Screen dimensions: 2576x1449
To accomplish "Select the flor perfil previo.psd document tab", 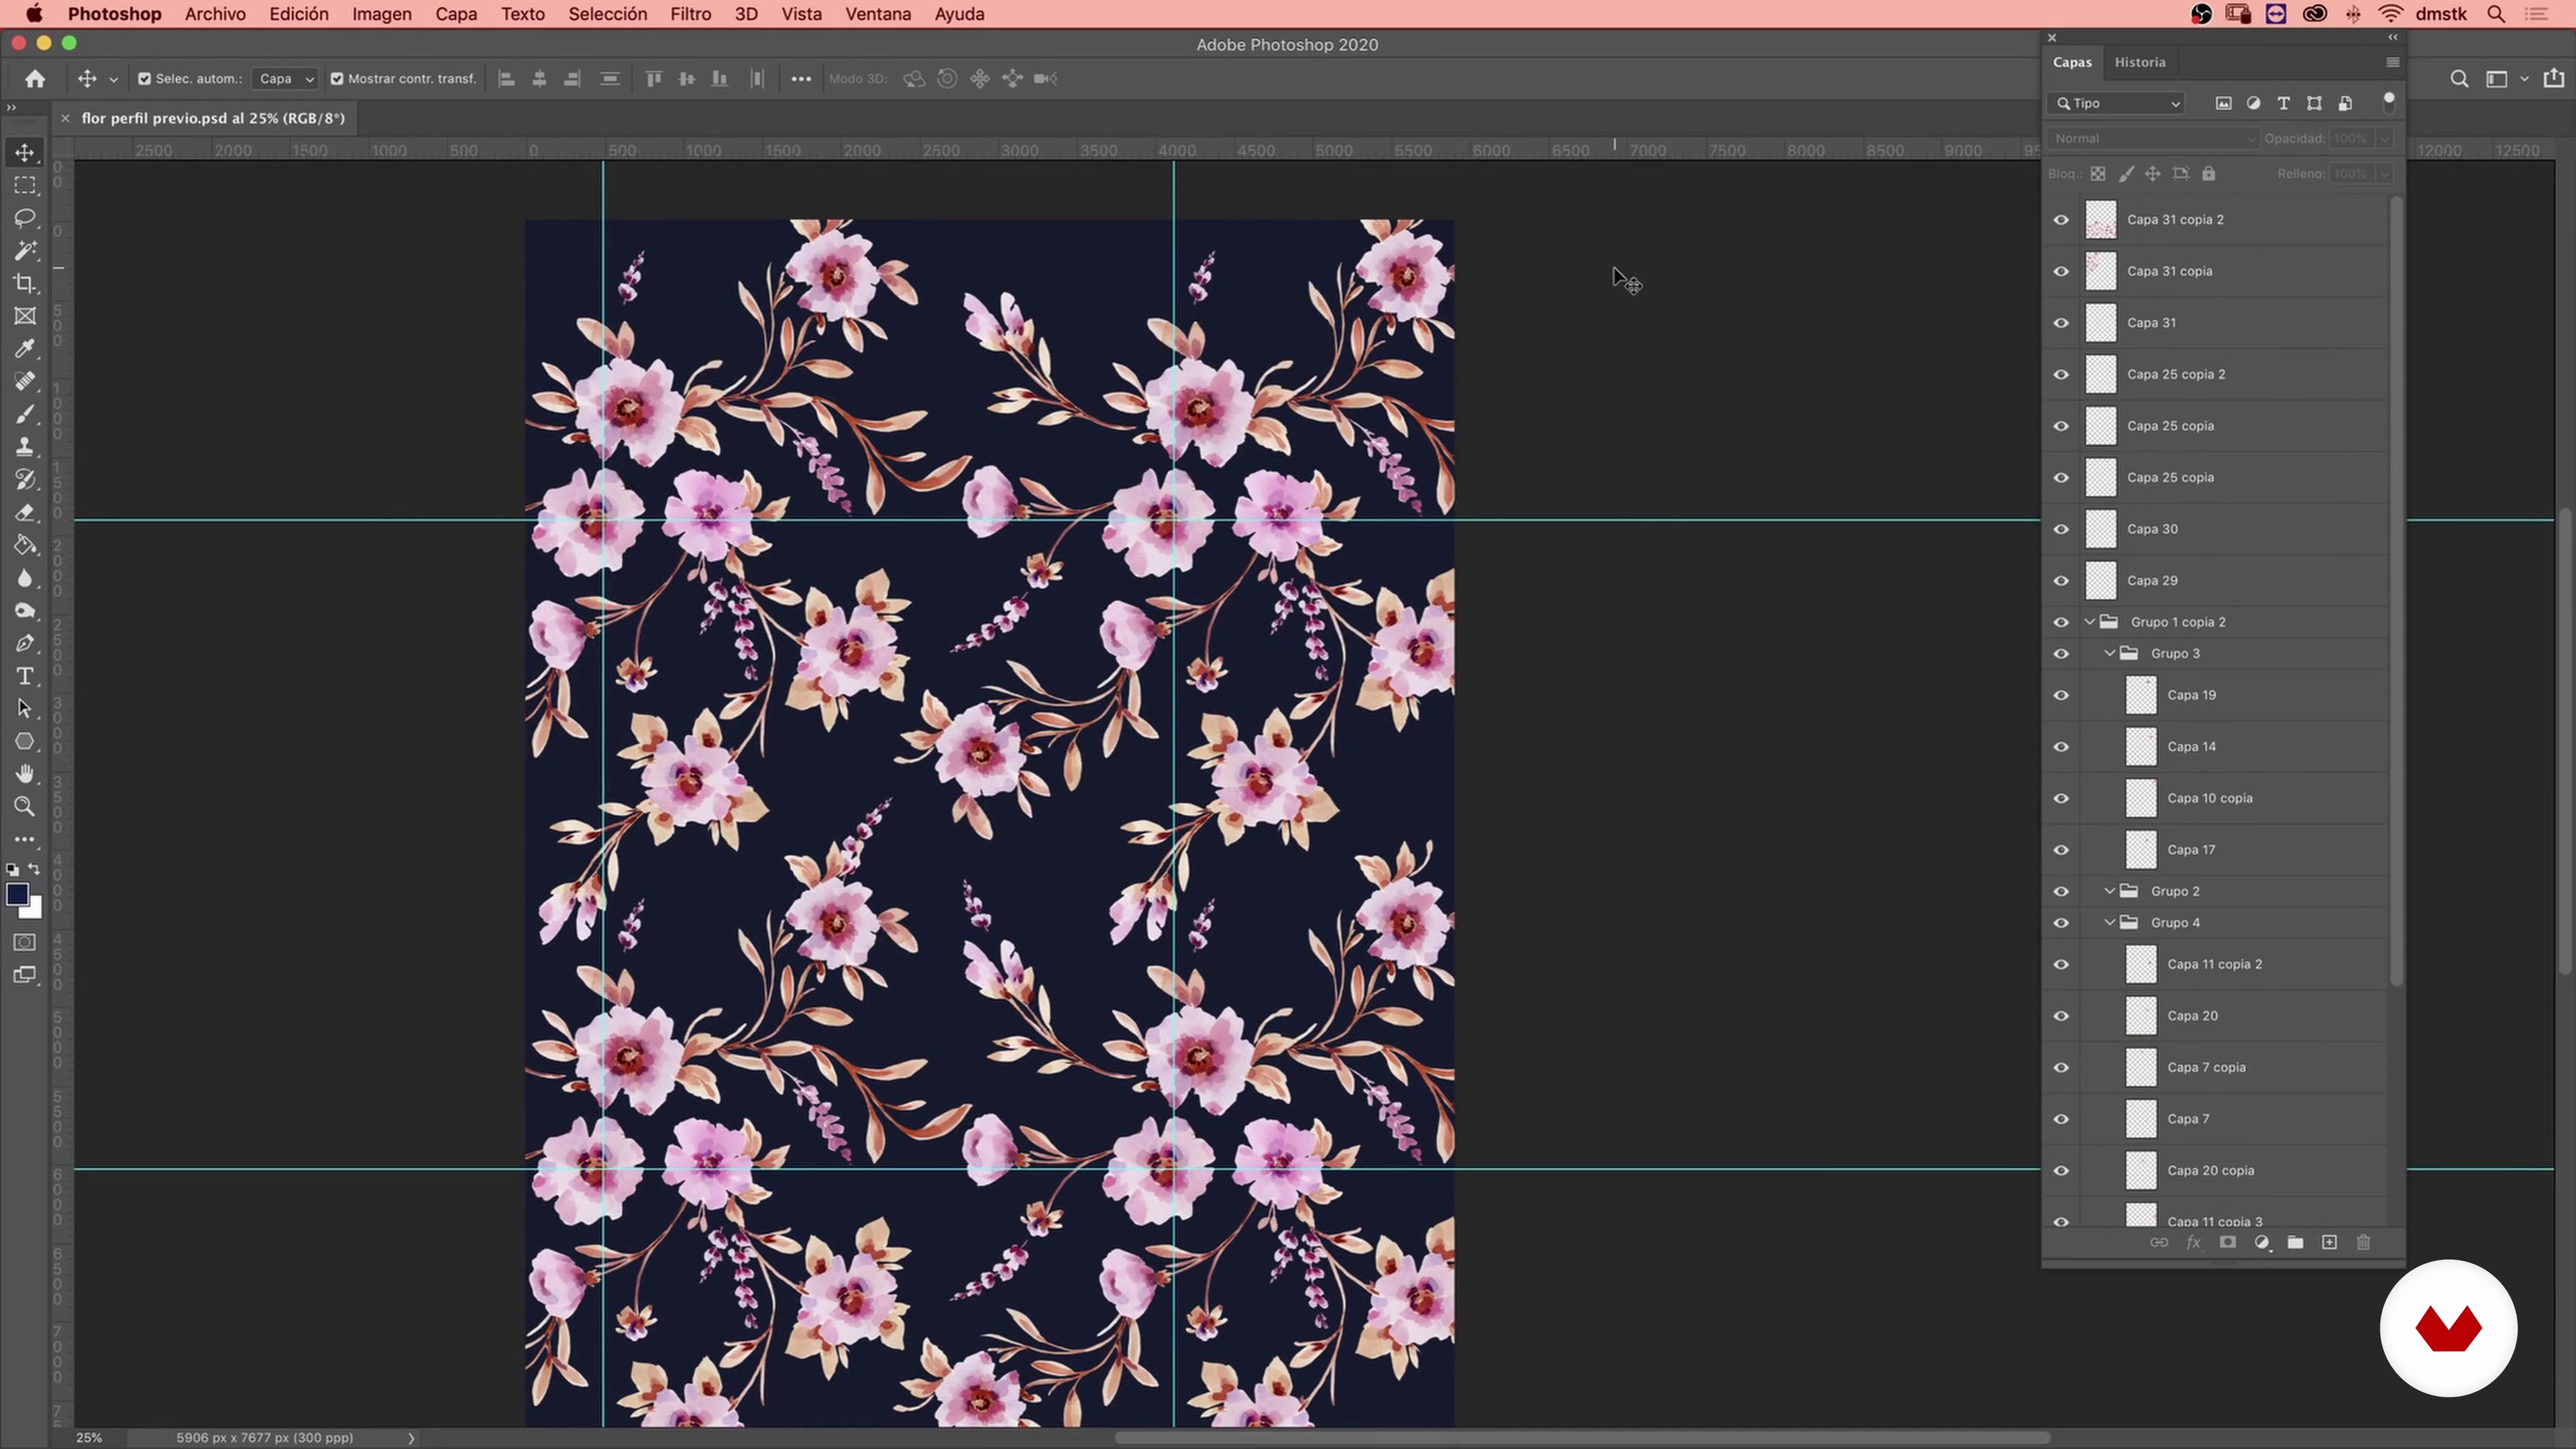I will 213,118.
